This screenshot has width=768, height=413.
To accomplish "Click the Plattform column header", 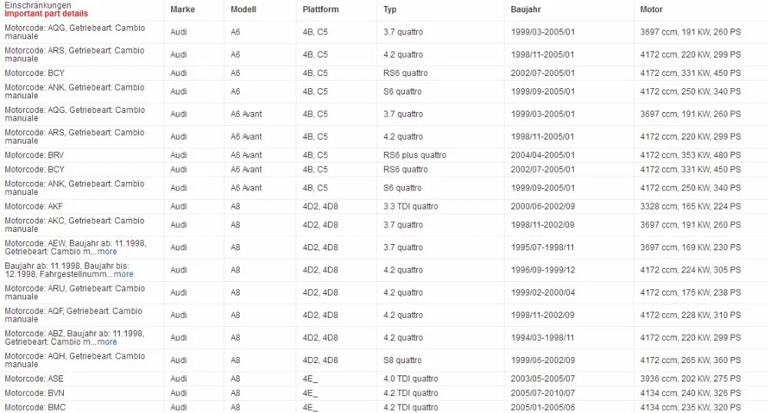I will click(x=320, y=9).
